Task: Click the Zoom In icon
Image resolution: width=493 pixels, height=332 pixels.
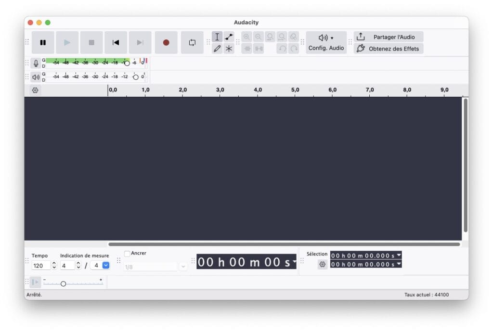Action: (246, 37)
